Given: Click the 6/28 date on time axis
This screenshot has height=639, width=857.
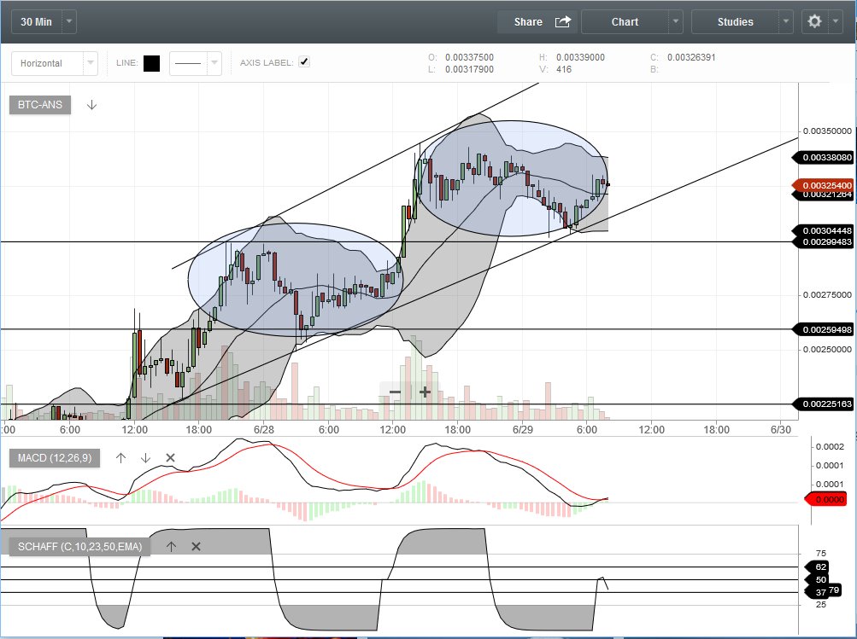Looking at the screenshot, I should point(263,429).
